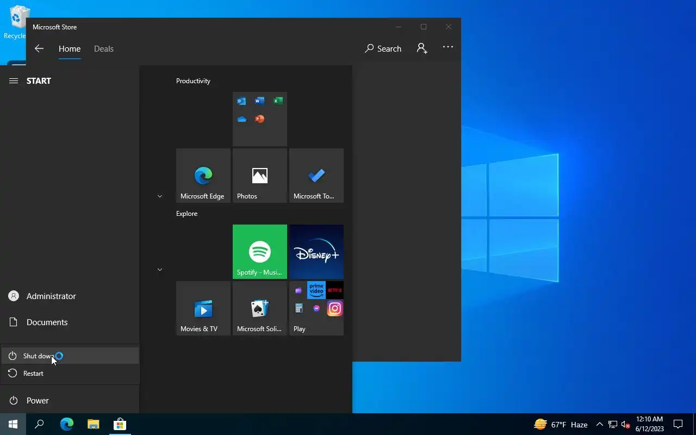Open the Outlook icon in Office folder
The image size is (696, 435).
[x=241, y=101]
